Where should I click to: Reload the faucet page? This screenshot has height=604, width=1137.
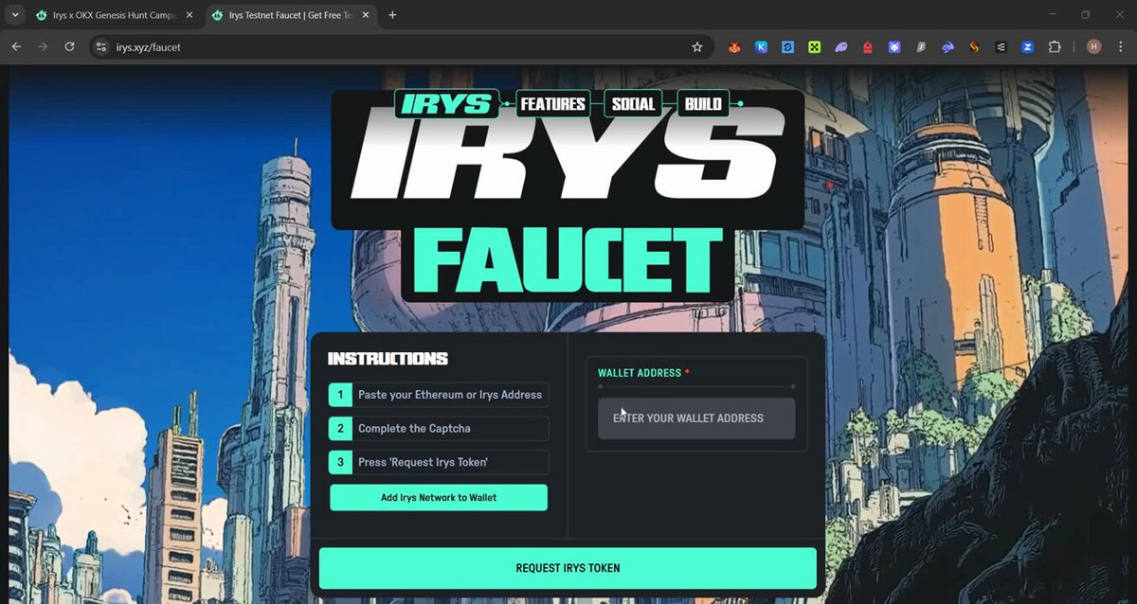69,46
